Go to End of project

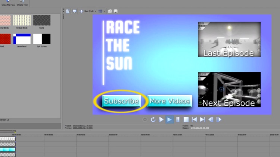pyautogui.click(x=202, y=119)
